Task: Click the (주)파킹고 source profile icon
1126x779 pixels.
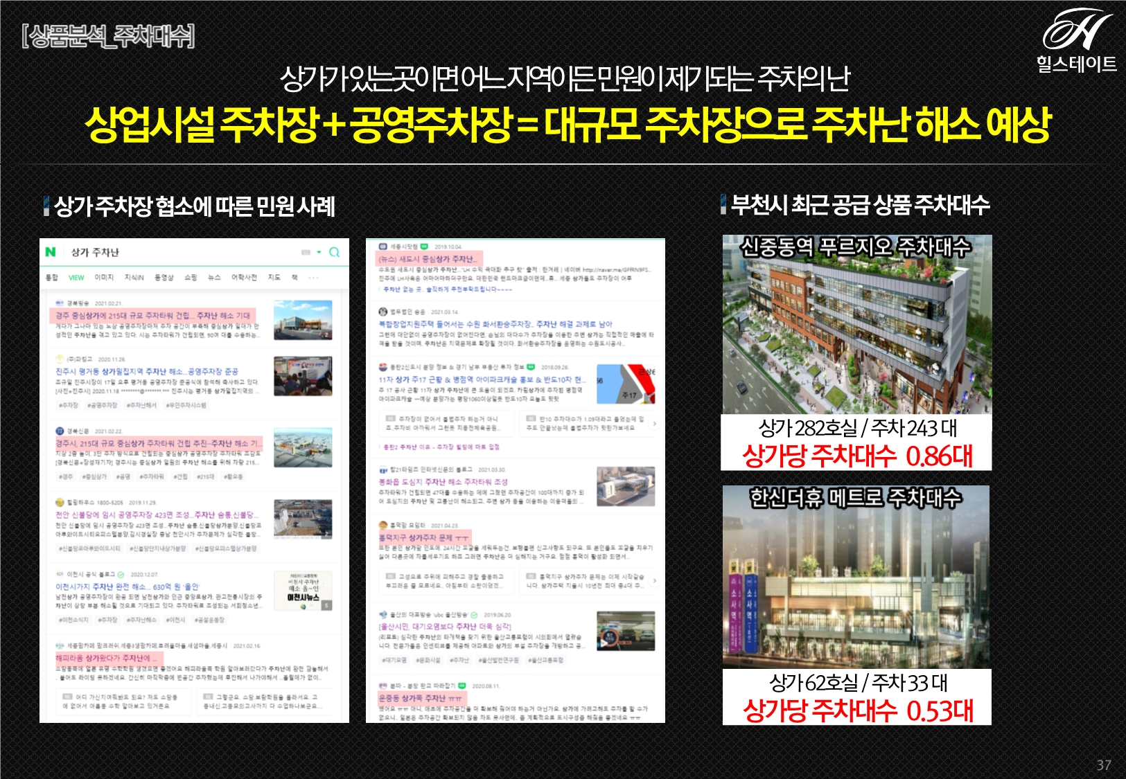Action: coord(60,359)
